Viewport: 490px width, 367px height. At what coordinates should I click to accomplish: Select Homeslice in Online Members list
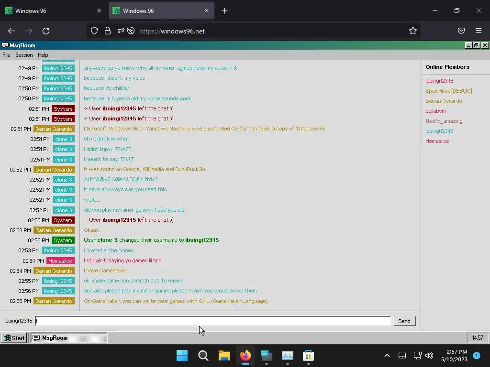(x=437, y=141)
